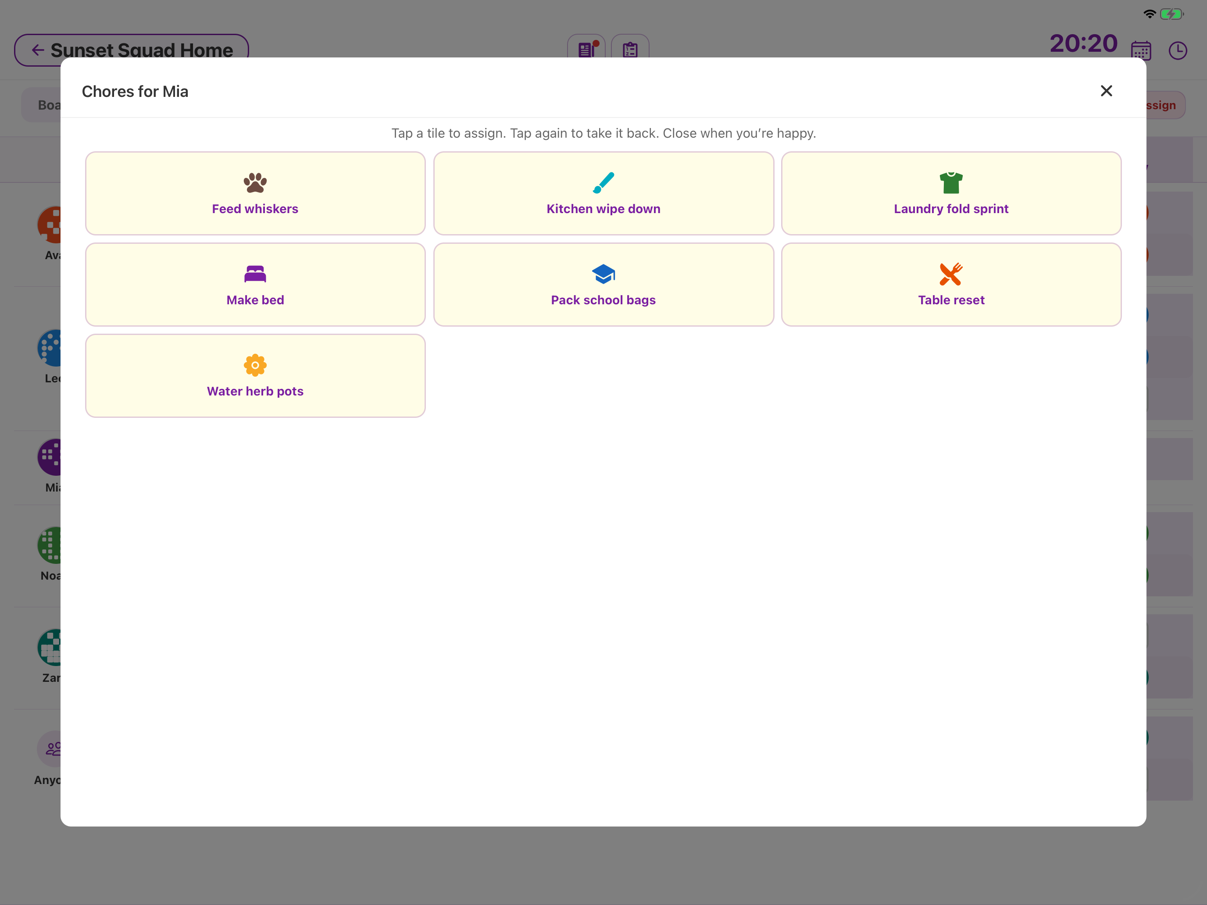Tap the Pack school bags tile

click(603, 284)
